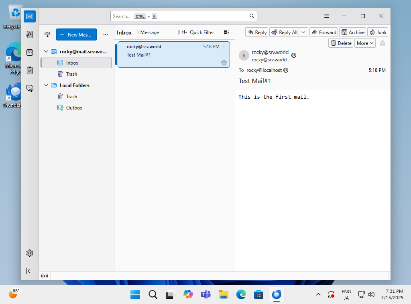411x304 pixels.
Task: Open the Reply All dropdown arrow
Action: (303, 32)
